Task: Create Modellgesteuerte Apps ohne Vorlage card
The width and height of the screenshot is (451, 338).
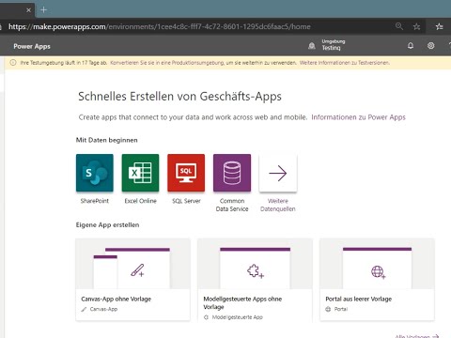Action: (x=255, y=280)
